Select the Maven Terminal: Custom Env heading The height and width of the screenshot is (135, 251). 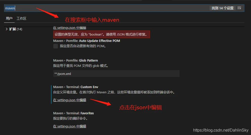(x=76, y=87)
